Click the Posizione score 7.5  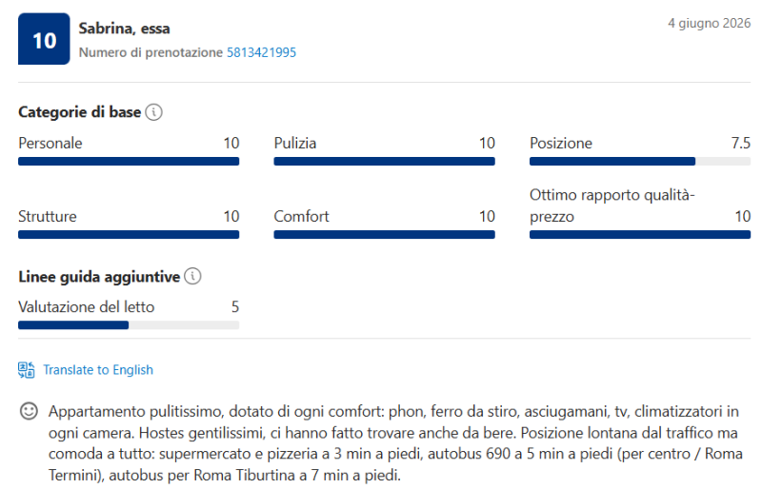741,144
